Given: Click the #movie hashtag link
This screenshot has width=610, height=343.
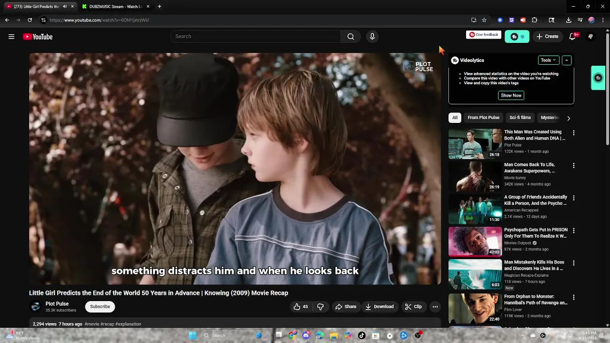Looking at the screenshot, I should 91,324.
